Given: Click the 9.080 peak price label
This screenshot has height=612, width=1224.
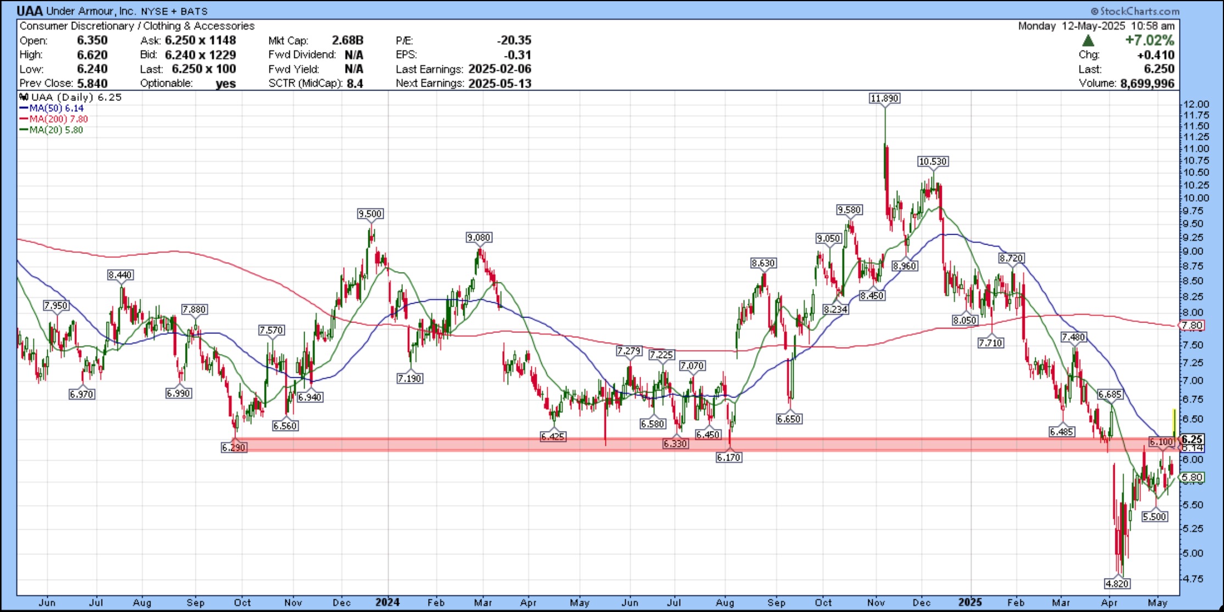Looking at the screenshot, I should 479,237.
